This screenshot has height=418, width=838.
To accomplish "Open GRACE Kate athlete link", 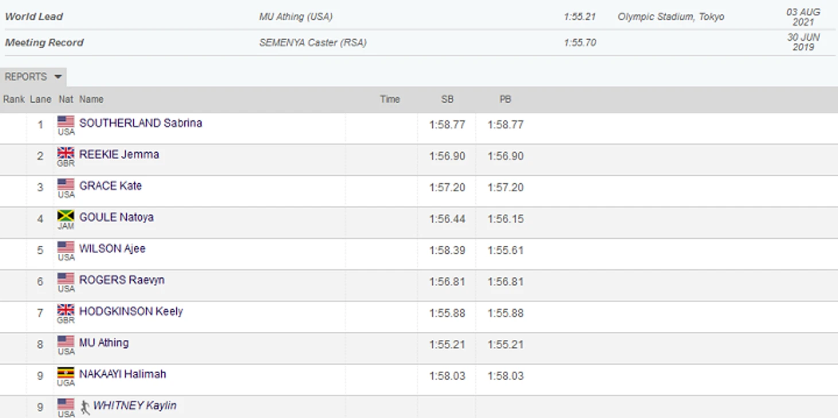I will (110, 185).
